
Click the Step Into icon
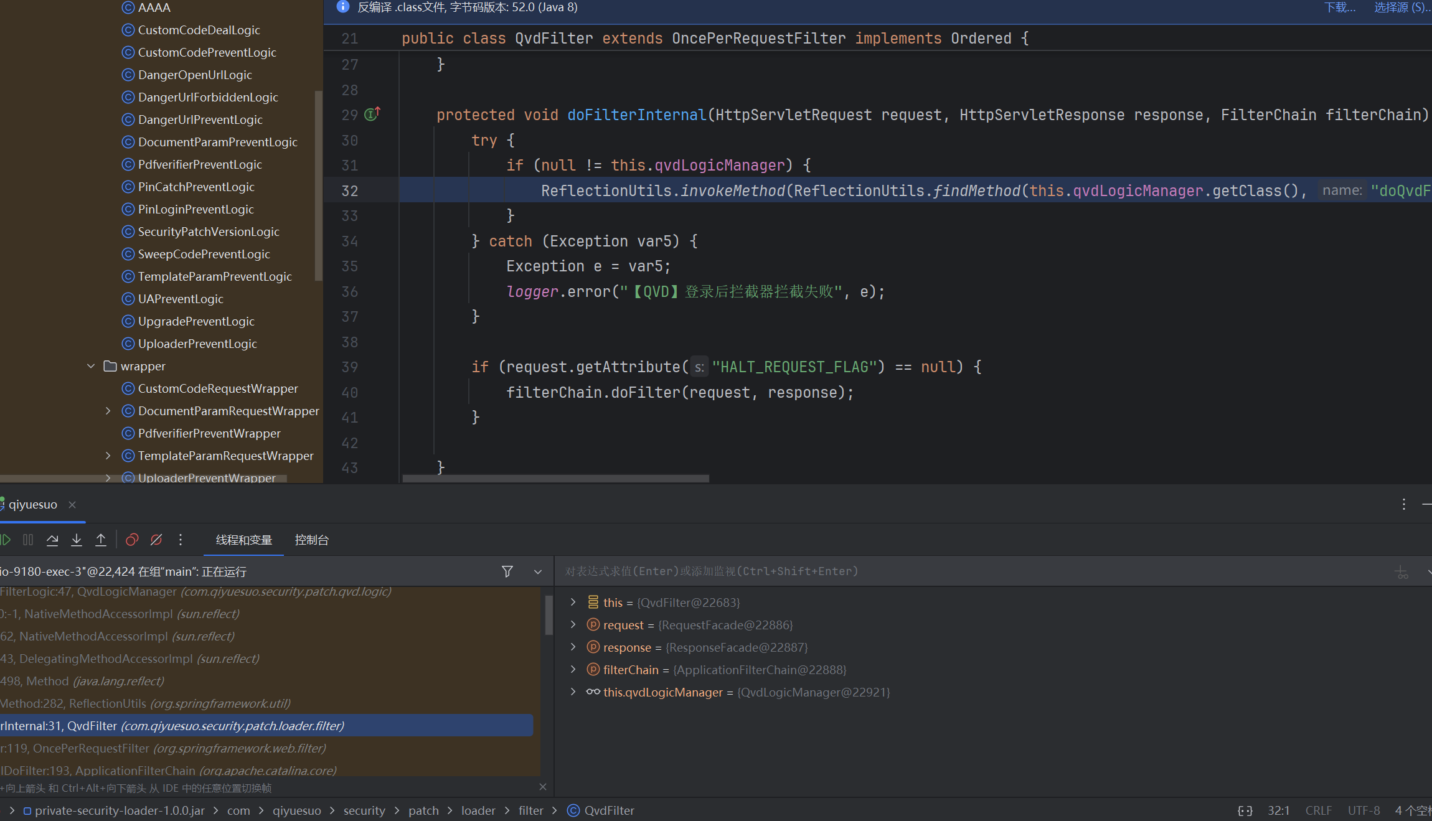pos(77,540)
